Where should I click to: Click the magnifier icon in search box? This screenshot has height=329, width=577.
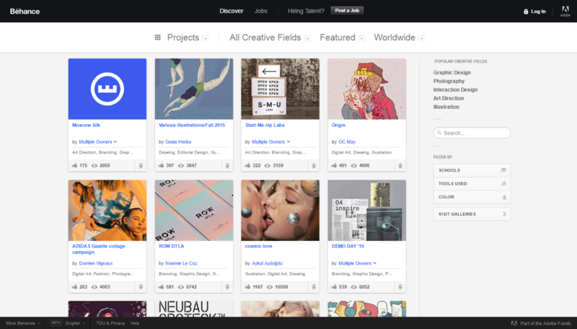(439, 133)
